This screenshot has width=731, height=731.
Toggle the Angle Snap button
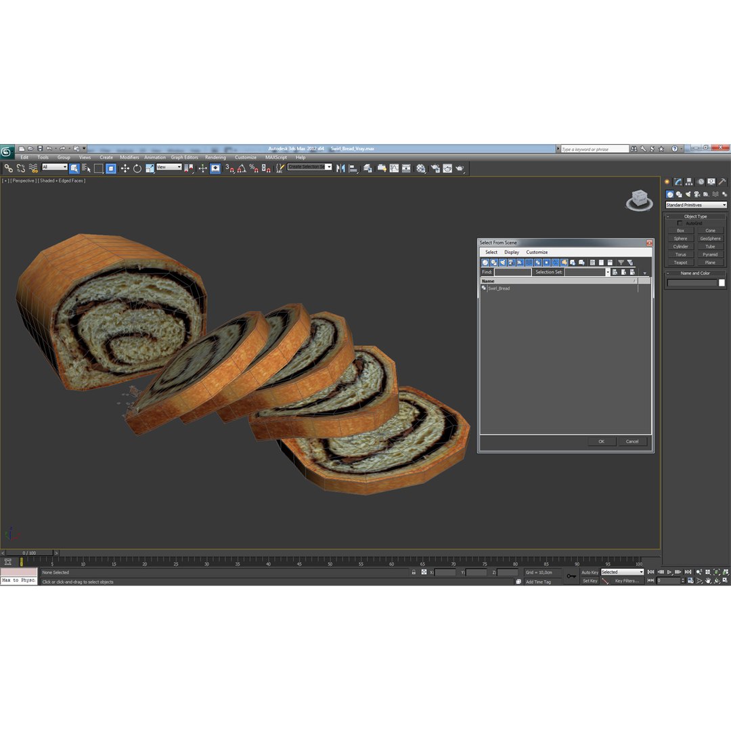pos(242,169)
